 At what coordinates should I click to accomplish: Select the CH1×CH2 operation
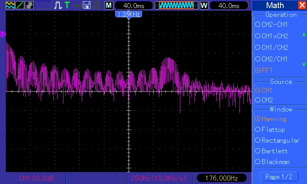(x=272, y=36)
